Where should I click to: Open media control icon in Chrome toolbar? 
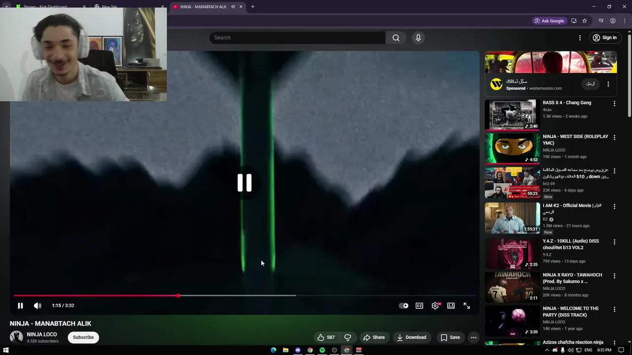[601, 21]
